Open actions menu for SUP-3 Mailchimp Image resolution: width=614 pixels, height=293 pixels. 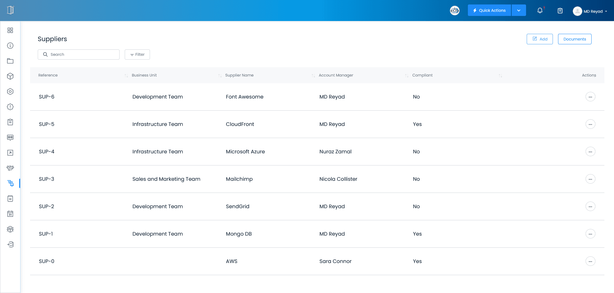tap(590, 179)
